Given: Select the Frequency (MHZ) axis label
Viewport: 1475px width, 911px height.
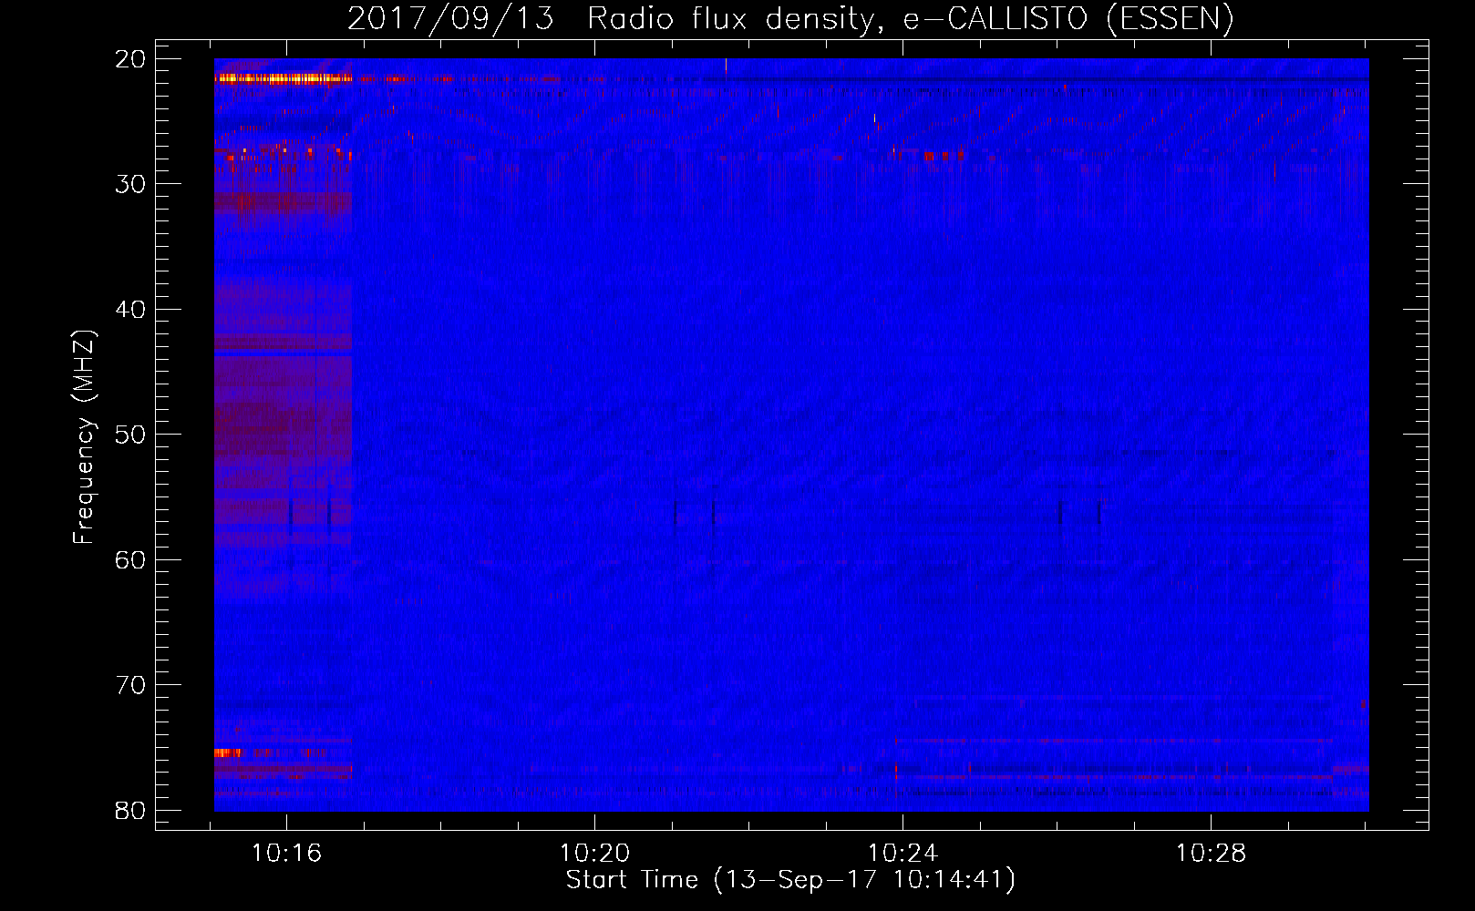Looking at the screenshot, I should [84, 437].
